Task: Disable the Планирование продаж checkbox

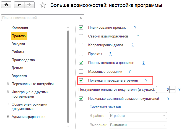Action: click(x=81, y=27)
